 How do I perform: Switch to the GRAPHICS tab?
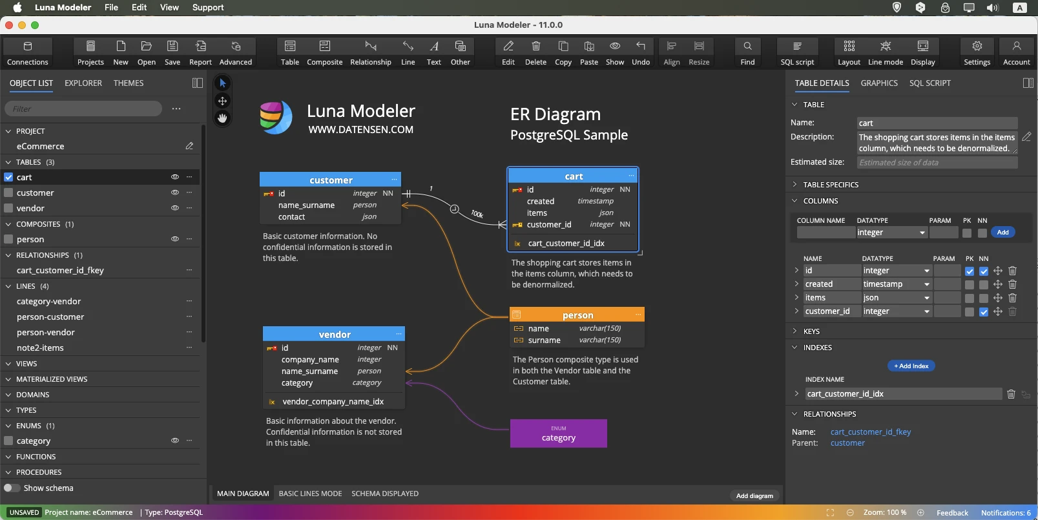coord(879,83)
